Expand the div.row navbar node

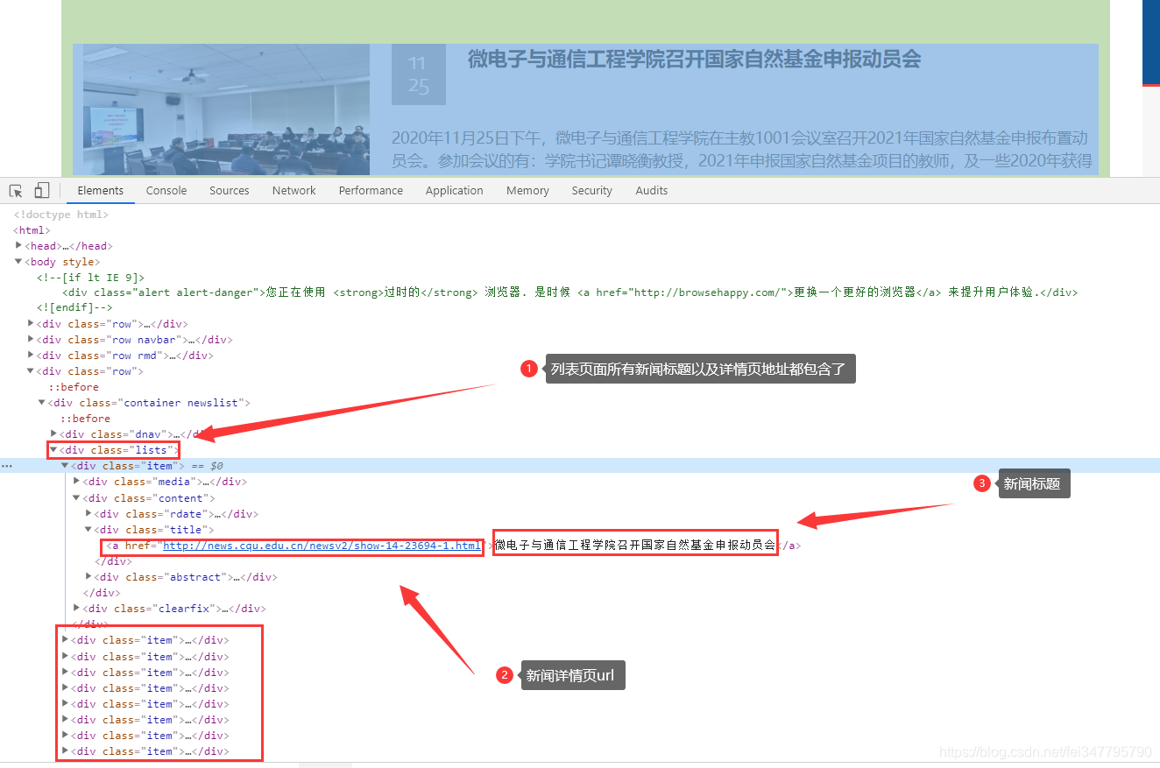pos(31,339)
